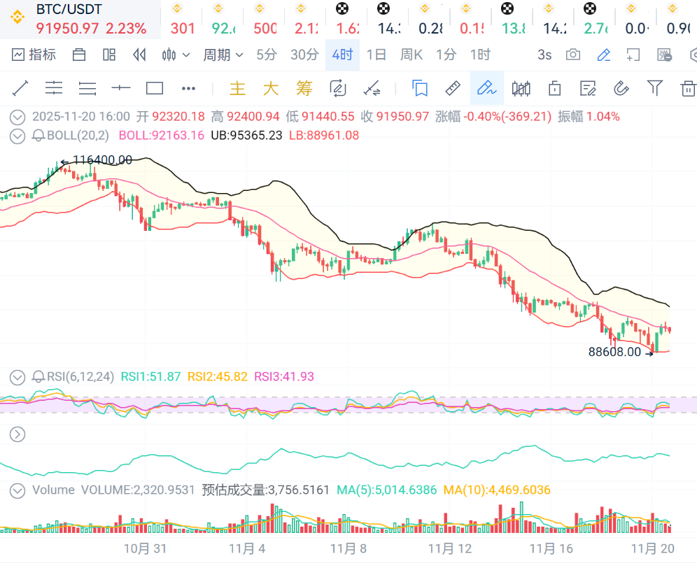This screenshot has width=697, height=563.
Task: Toggle the BOLL indicator alert bell
Action: 39,136
